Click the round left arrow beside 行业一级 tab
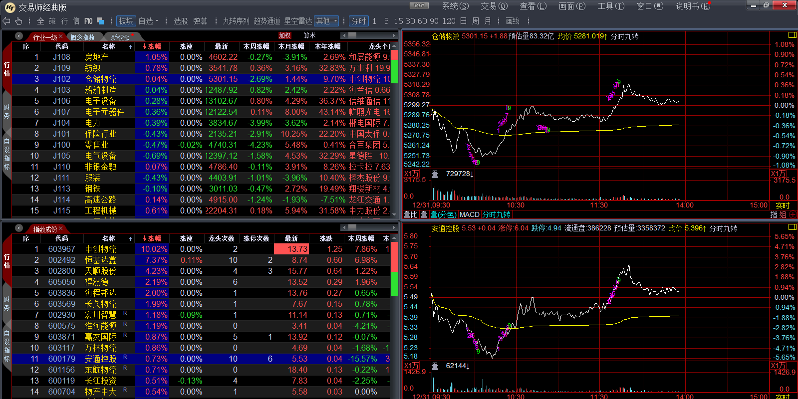The image size is (798, 399). tap(19, 36)
